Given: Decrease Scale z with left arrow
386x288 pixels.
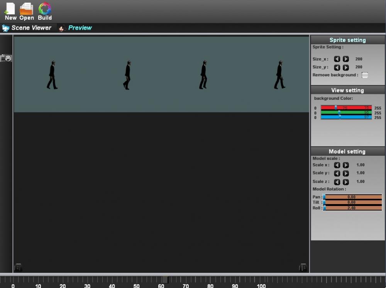Looking at the screenshot, I should click(x=337, y=182).
